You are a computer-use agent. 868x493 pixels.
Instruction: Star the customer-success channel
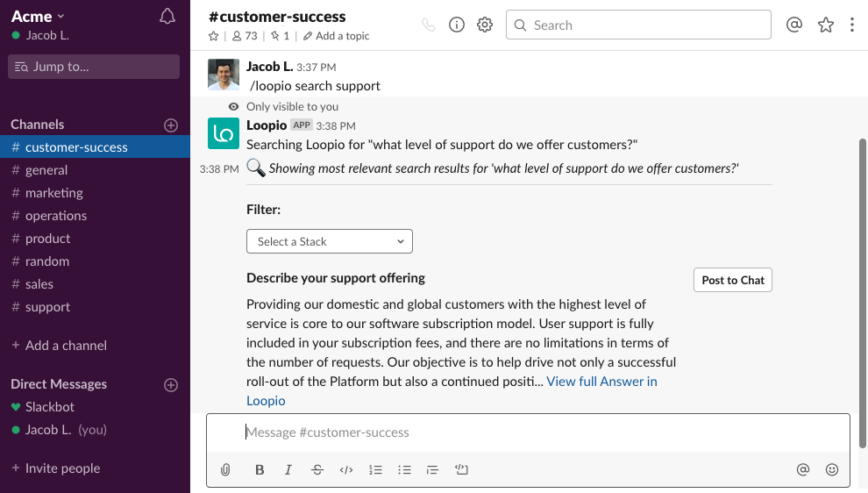point(213,36)
